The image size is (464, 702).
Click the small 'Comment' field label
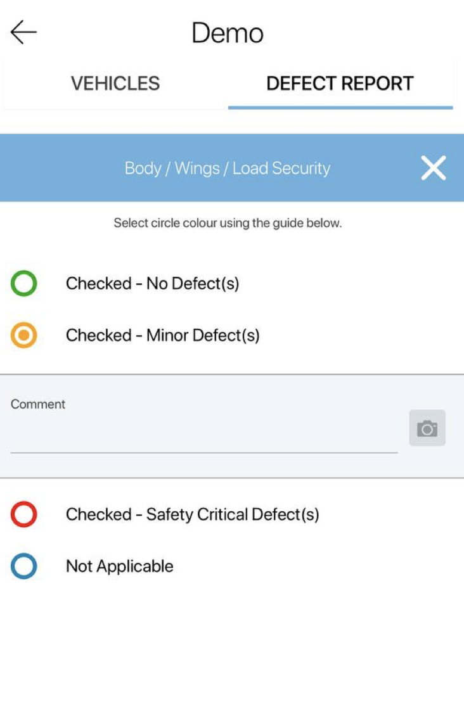tap(38, 404)
